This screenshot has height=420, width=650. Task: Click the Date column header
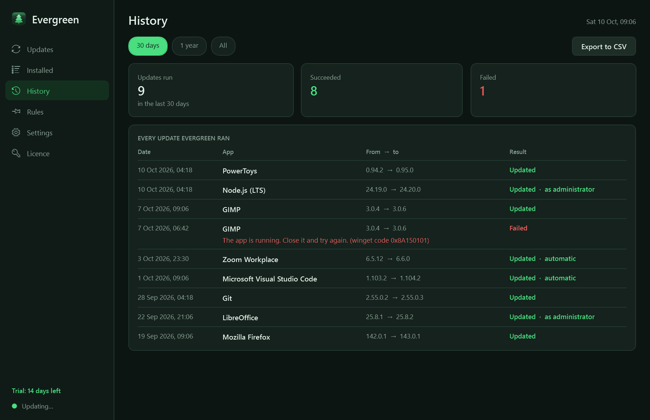[x=144, y=152]
